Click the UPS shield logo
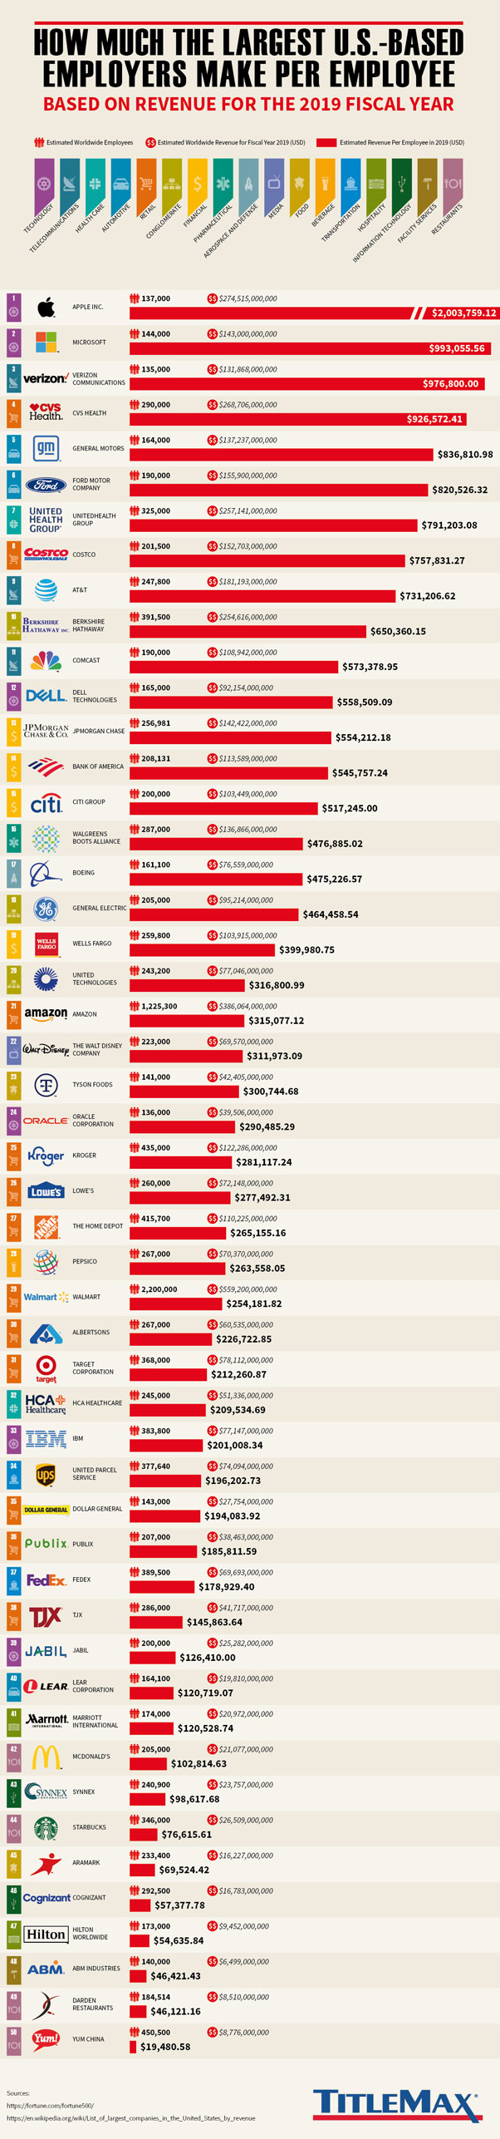 pos(46,1475)
